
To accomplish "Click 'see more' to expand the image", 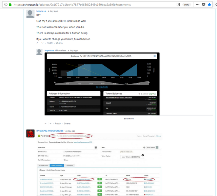I will click(129, 119).
